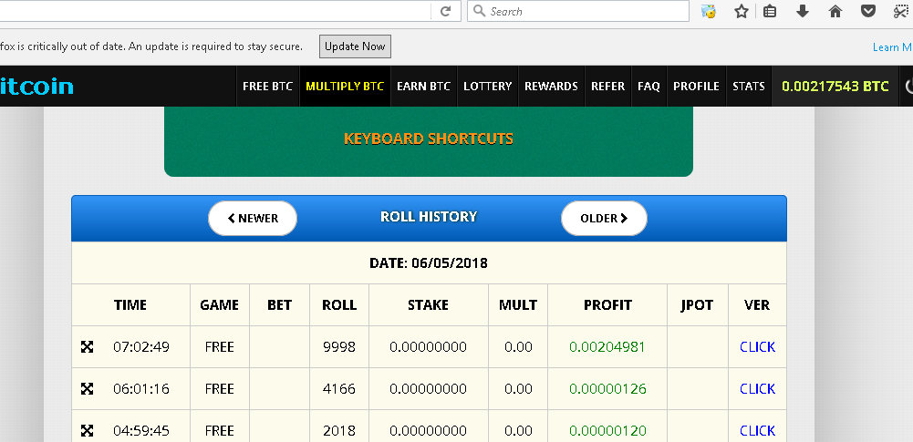This screenshot has width=913, height=442.
Task: Select the roll number 9998
Action: click(339, 347)
